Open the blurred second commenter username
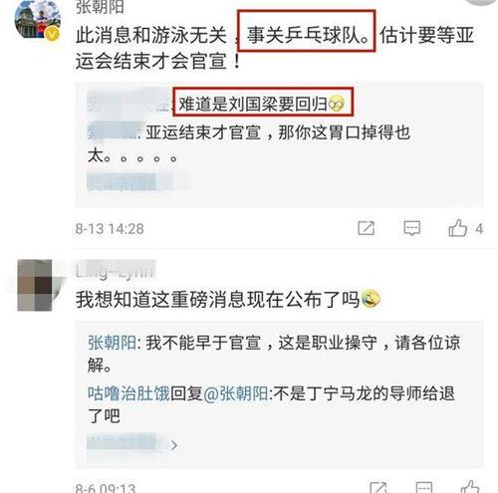The image size is (498, 493). (x=115, y=272)
